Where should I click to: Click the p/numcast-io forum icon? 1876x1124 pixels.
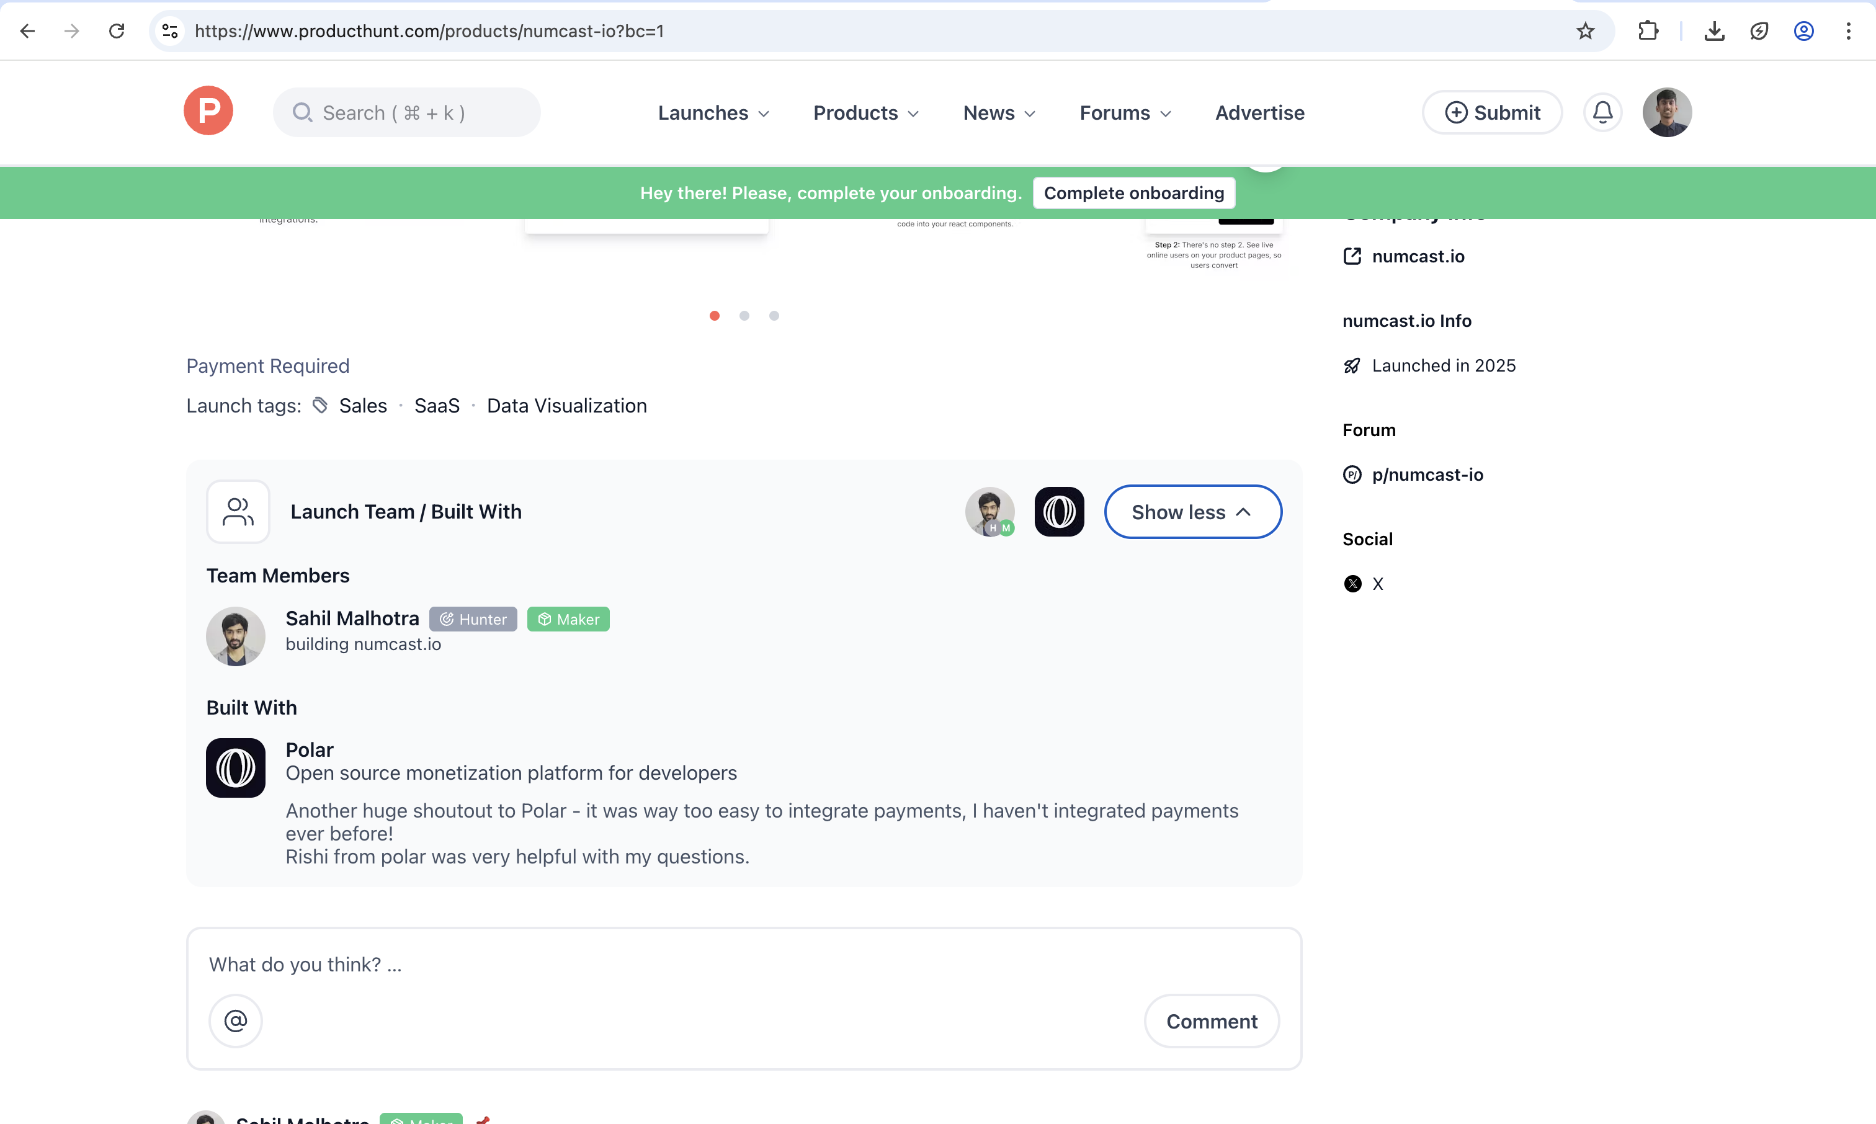click(x=1352, y=474)
